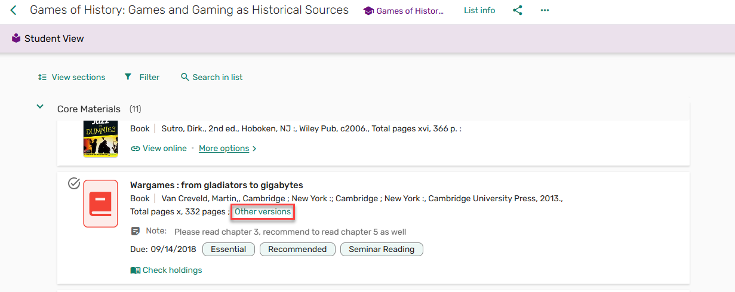Click the item count (11)
Screen dimensions: 735x292
(x=136, y=109)
